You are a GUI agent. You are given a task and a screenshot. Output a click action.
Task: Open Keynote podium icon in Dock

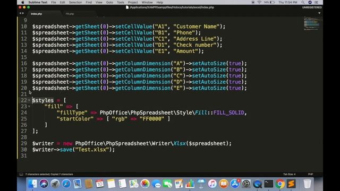pos(201,184)
